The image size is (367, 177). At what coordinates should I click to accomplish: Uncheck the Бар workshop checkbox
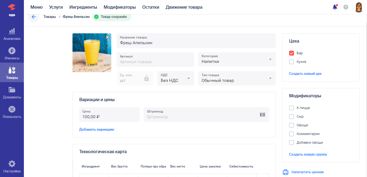(x=292, y=53)
